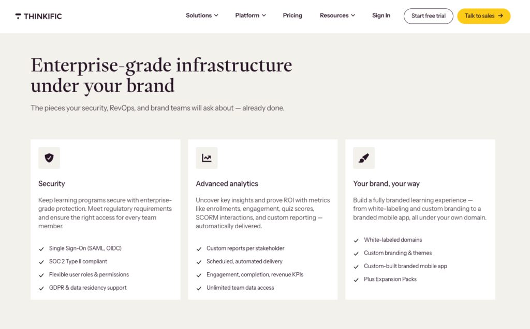Image resolution: width=530 pixels, height=329 pixels.
Task: Click the Your brand, your way heading
Action: click(386, 183)
